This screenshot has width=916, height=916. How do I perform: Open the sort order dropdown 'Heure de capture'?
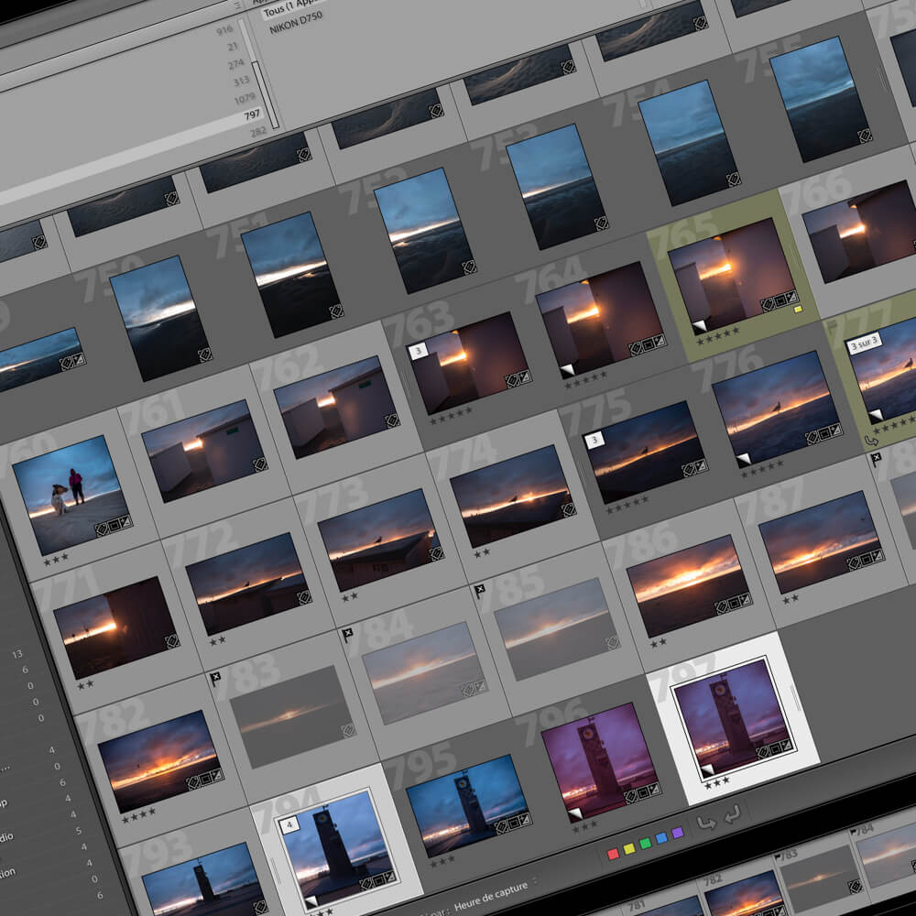pos(496,895)
